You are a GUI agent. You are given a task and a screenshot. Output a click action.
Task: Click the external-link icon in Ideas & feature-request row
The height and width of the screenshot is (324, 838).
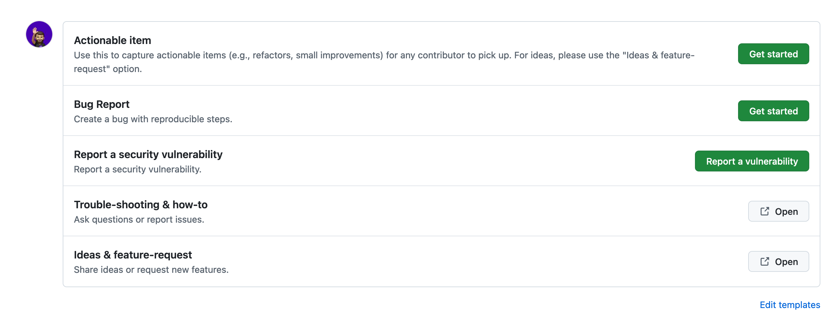[x=765, y=261]
